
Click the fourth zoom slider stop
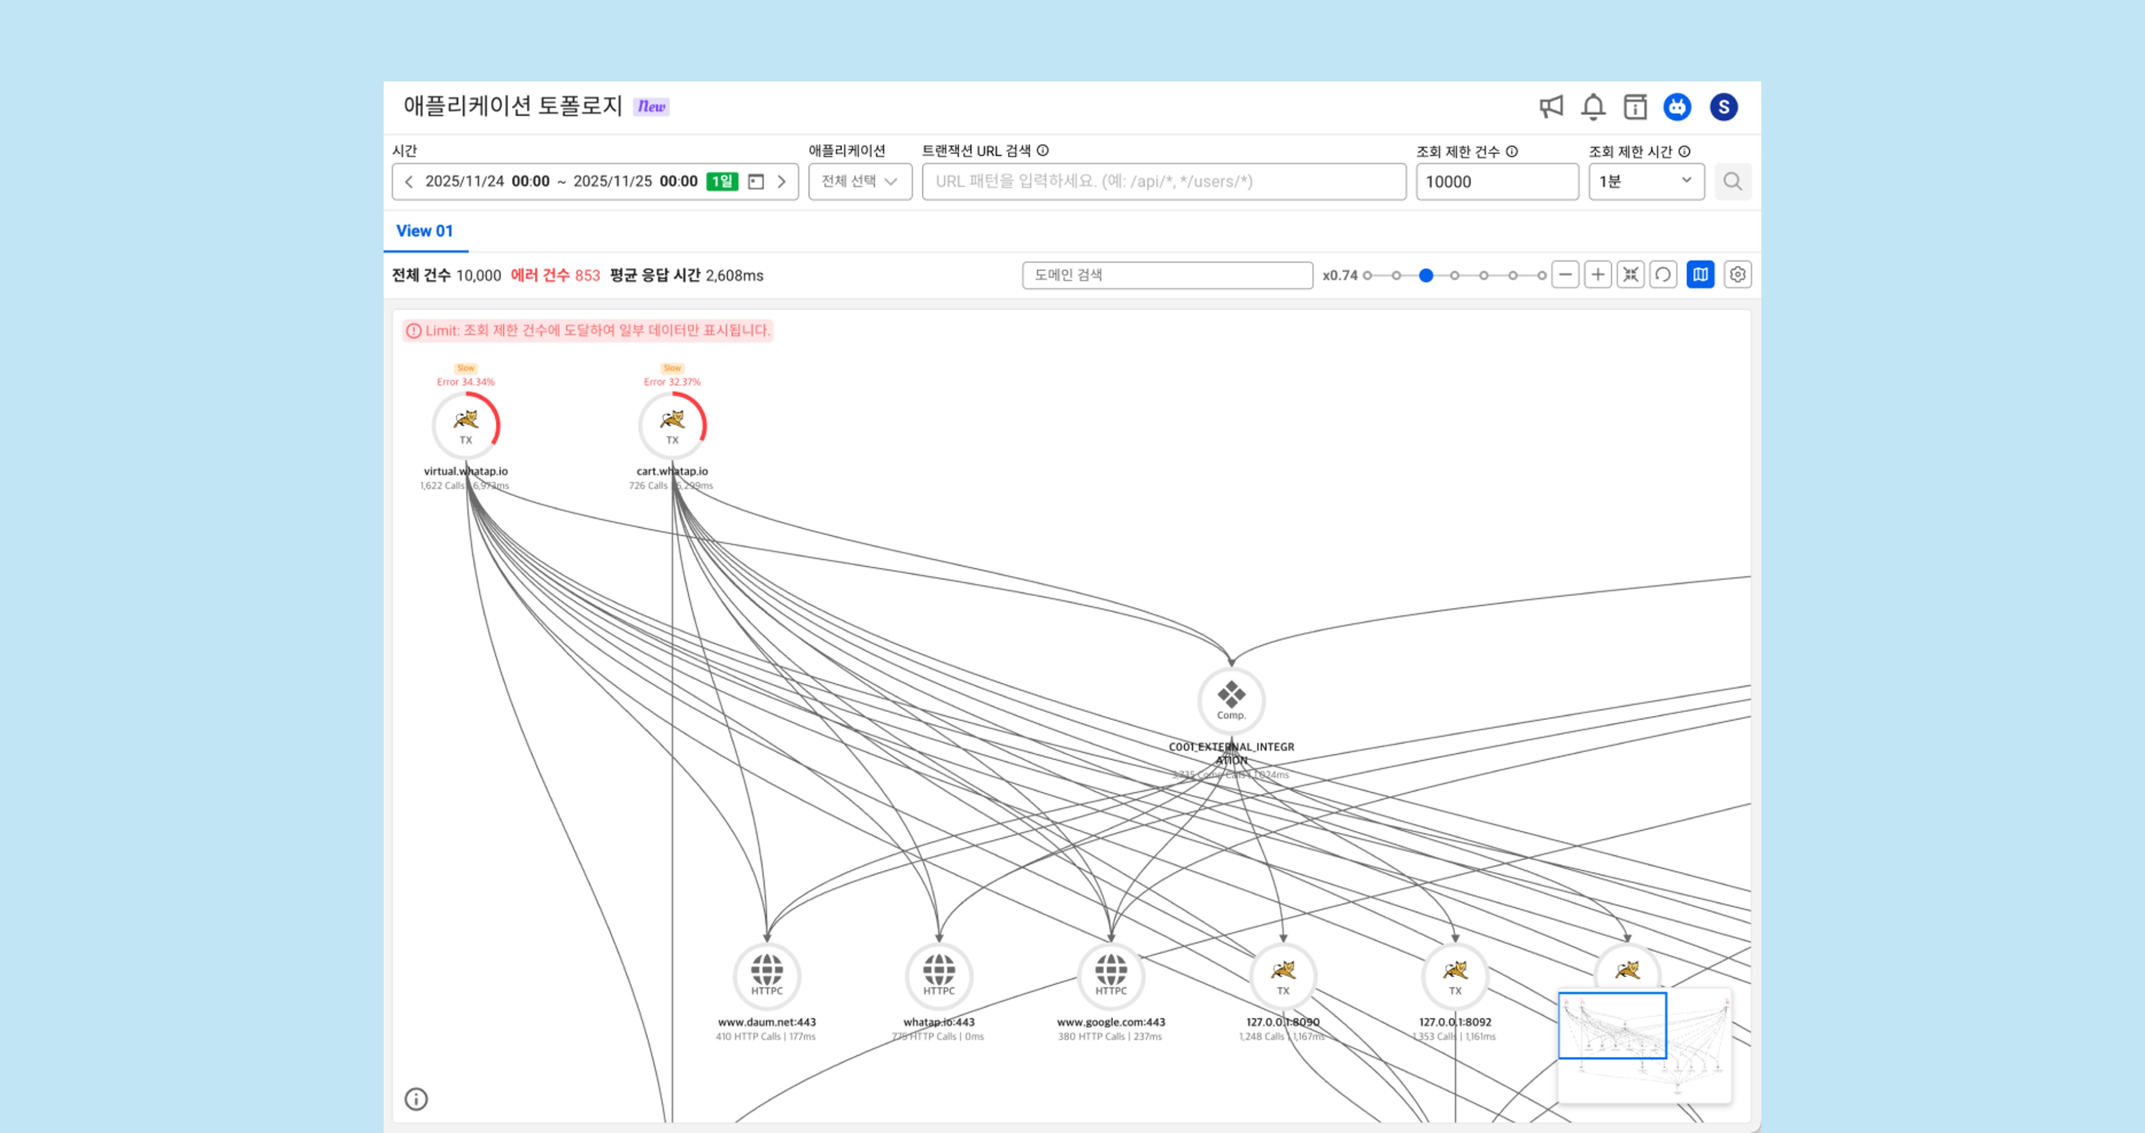(x=1455, y=275)
